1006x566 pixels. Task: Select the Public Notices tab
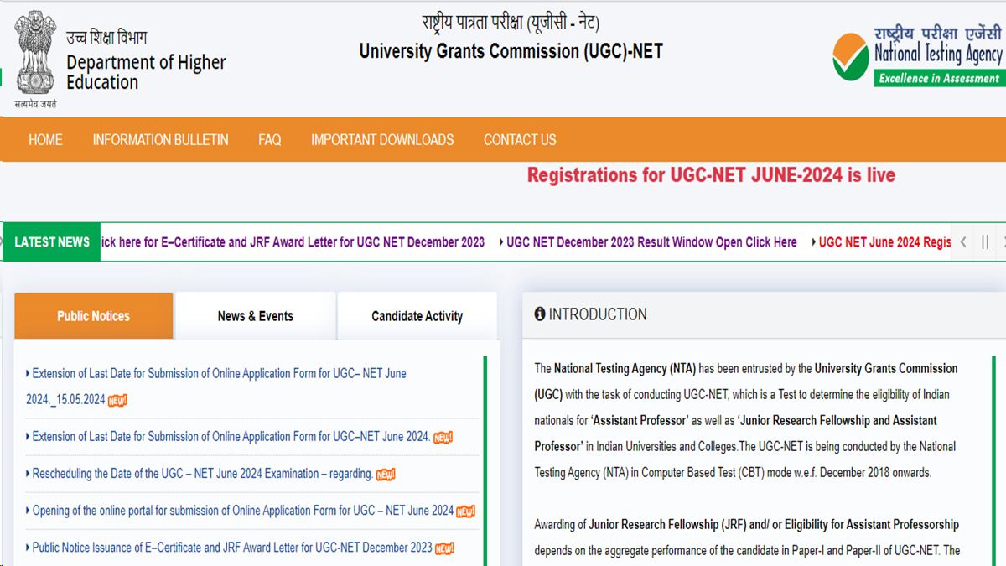(93, 316)
